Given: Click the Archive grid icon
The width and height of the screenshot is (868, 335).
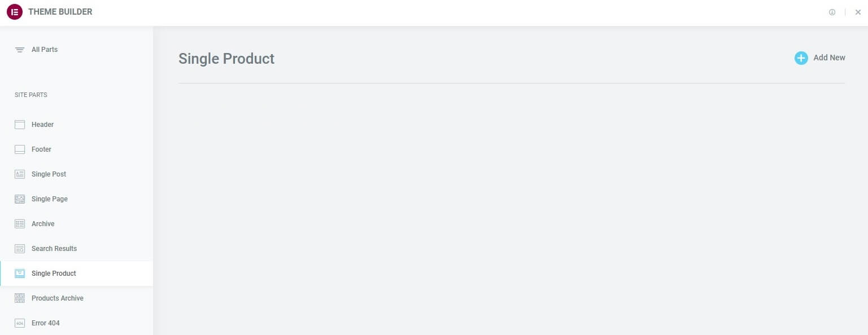Looking at the screenshot, I should tap(20, 224).
